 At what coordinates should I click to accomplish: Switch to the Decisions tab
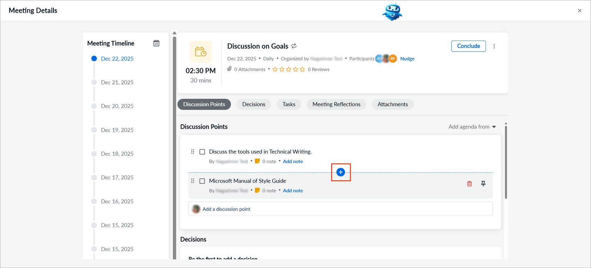(254, 104)
